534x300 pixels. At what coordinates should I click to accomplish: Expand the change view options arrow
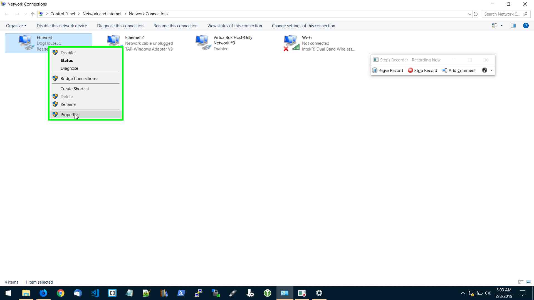(x=501, y=26)
